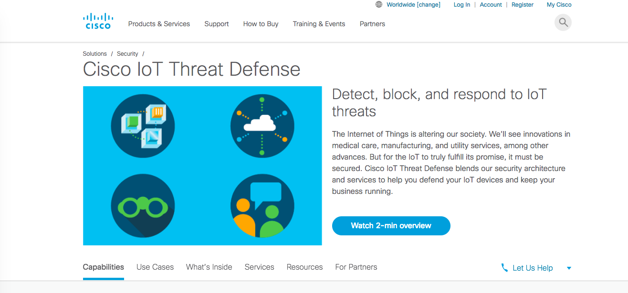This screenshot has height=293, width=628.
Task: Click the Cisco logo
Action: pos(98,21)
